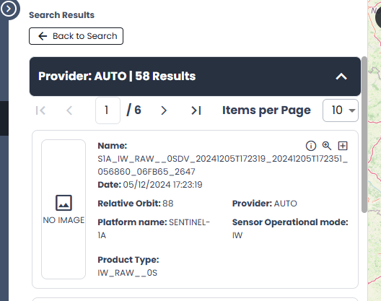The height and width of the screenshot is (301, 381).
Task: Jump to the last results page
Action: (x=196, y=110)
